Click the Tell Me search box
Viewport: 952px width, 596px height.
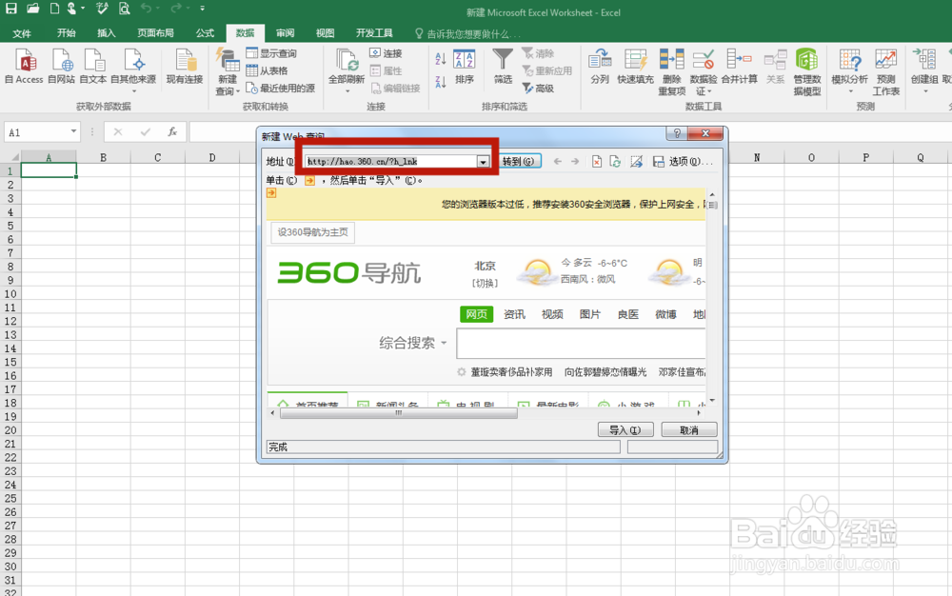(467, 34)
